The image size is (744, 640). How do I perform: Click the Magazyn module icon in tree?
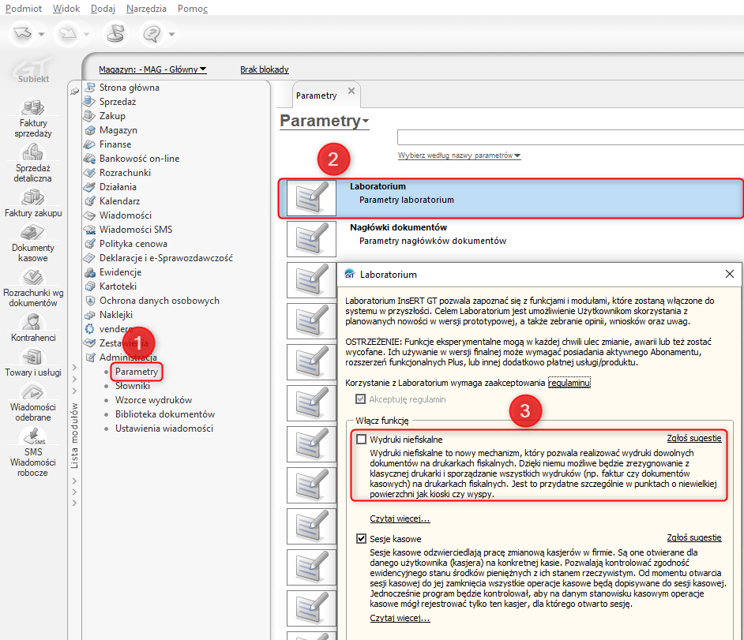coord(90,130)
